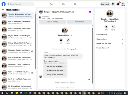Click Timothy Kitchen Jr. profile picture
The width and height of the screenshot is (128, 95).
point(65,30)
